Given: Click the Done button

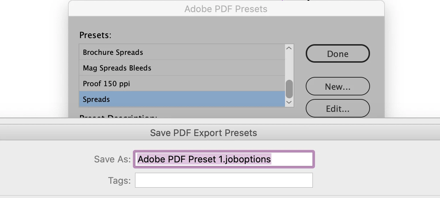Looking at the screenshot, I should point(337,54).
